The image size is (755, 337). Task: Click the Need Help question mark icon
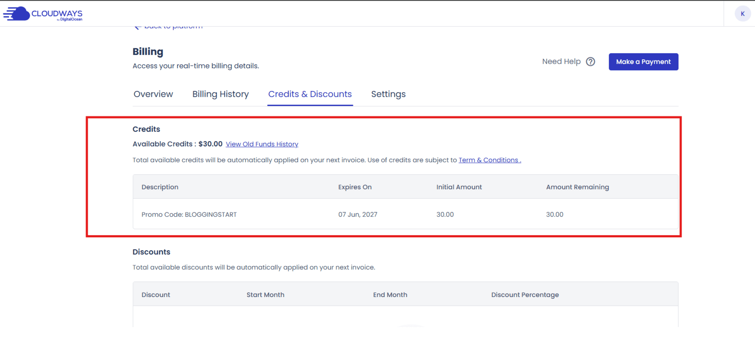point(591,62)
